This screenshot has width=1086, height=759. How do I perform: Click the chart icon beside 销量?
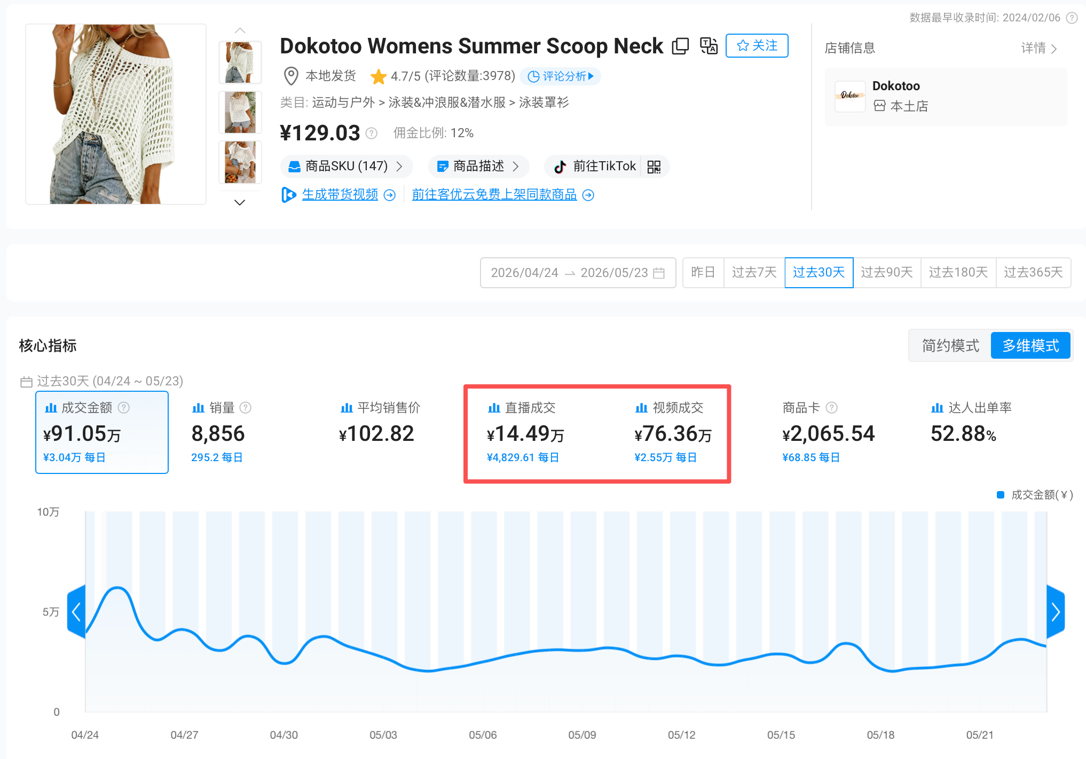point(198,408)
